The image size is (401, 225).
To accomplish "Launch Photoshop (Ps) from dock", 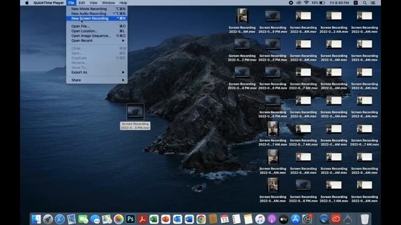I will (x=130, y=219).
